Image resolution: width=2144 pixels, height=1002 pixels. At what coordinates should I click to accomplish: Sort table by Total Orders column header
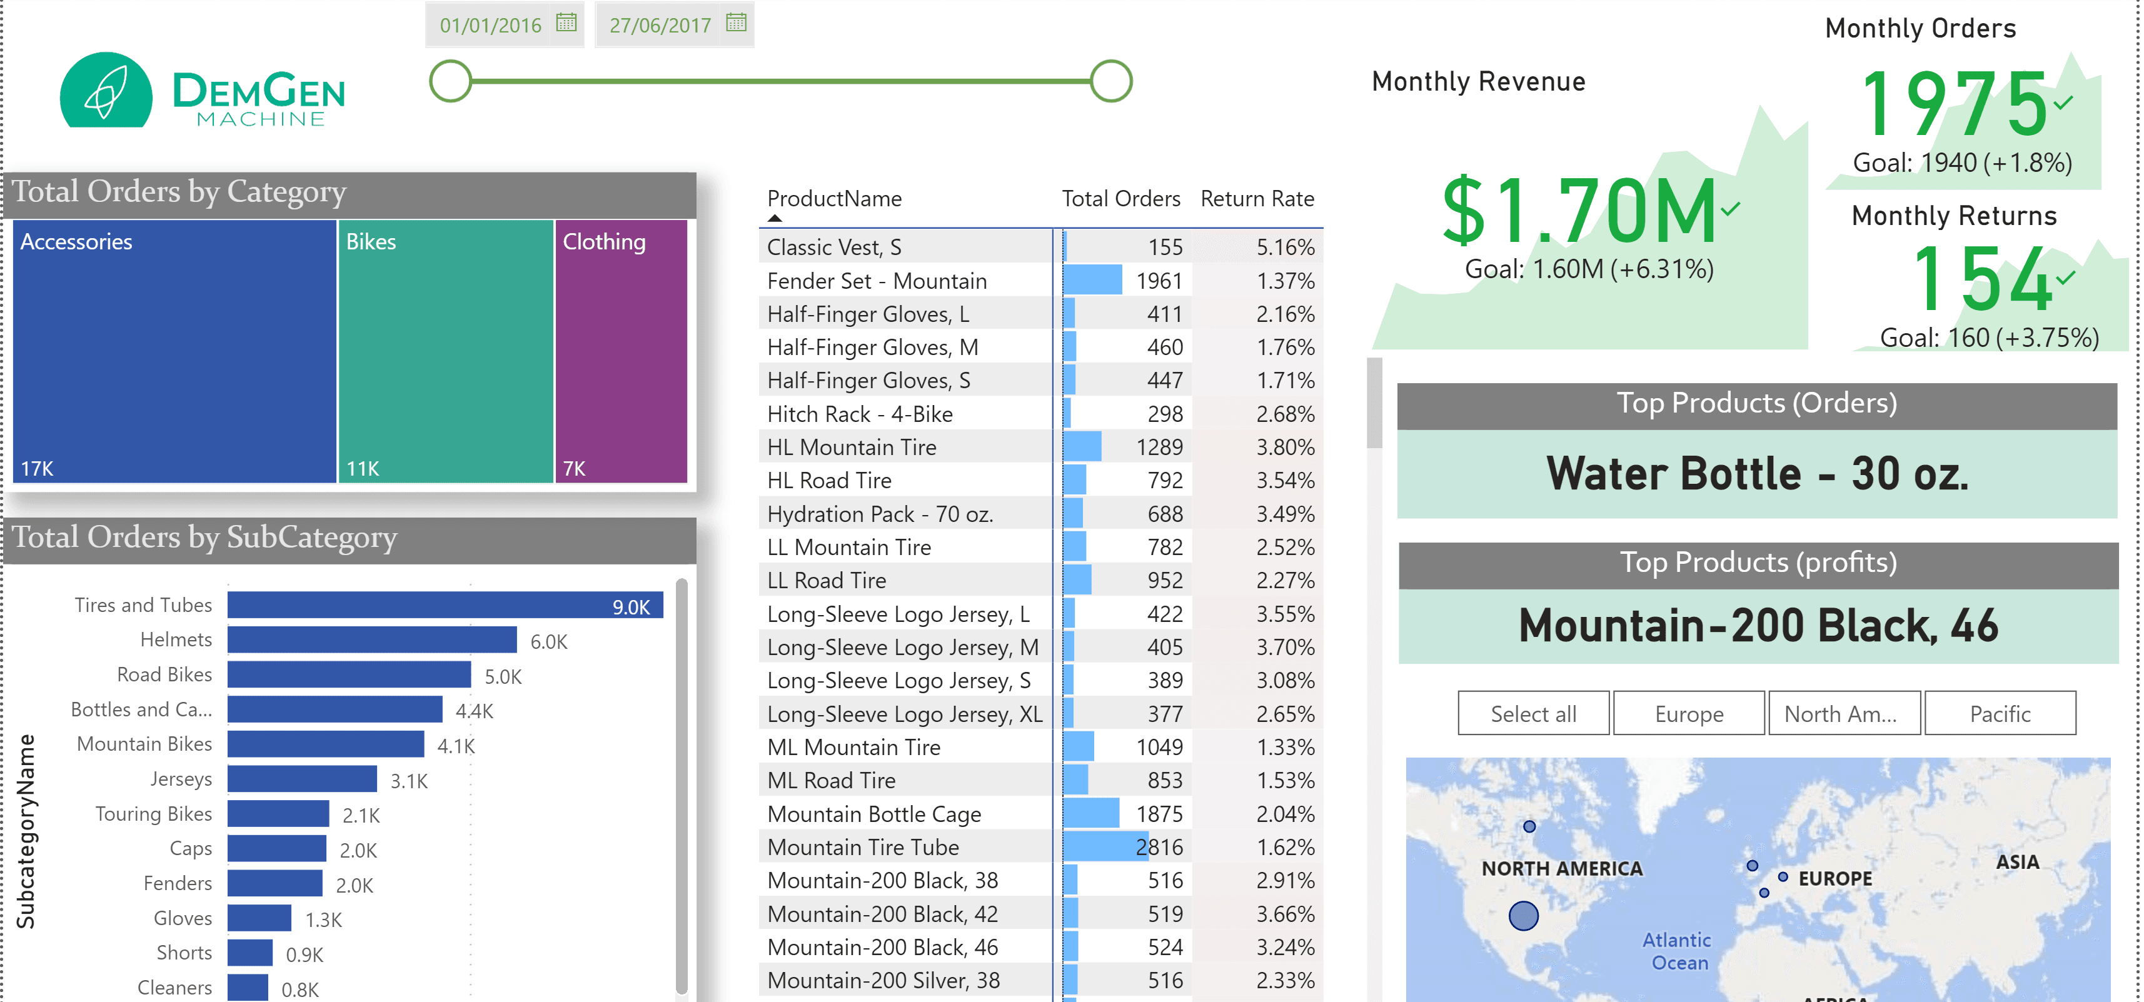tap(1120, 199)
